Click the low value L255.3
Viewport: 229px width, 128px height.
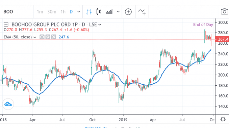coord(41,30)
